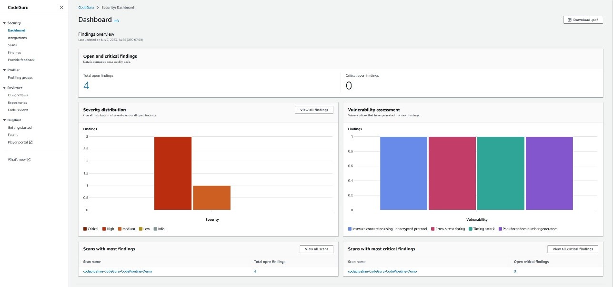
Task: Click the View all findings button
Action: tap(314, 110)
